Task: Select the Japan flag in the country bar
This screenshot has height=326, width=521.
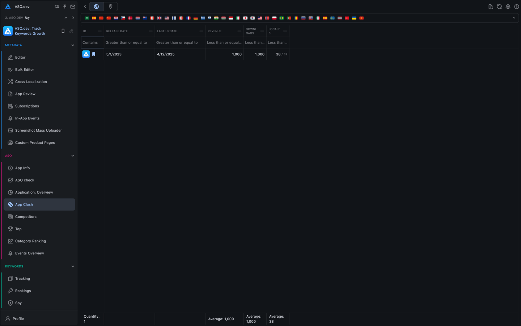Action: pyautogui.click(x=245, y=18)
